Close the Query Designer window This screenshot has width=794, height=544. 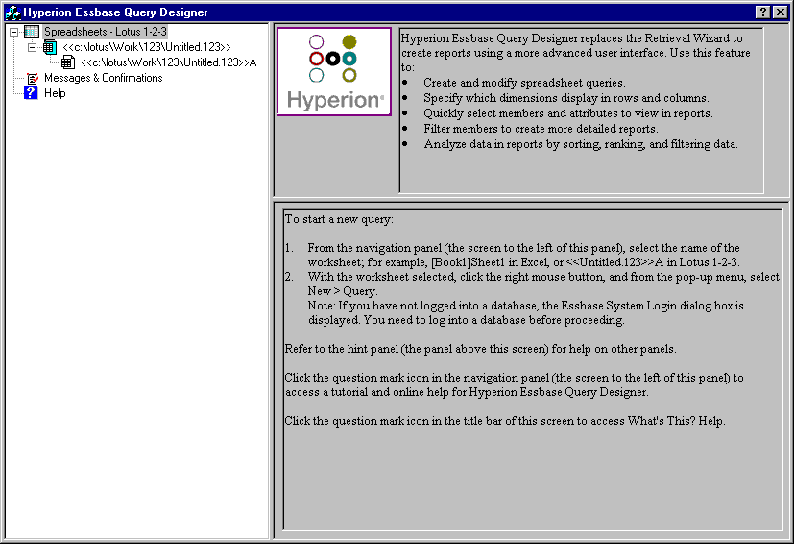pos(781,12)
